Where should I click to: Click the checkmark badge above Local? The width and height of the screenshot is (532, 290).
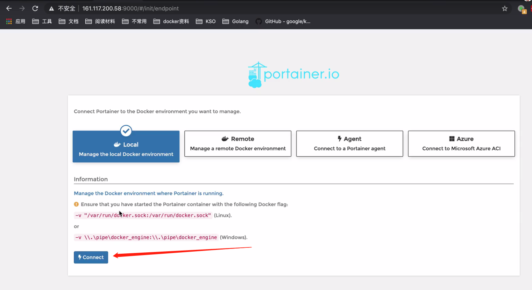pyautogui.click(x=126, y=131)
